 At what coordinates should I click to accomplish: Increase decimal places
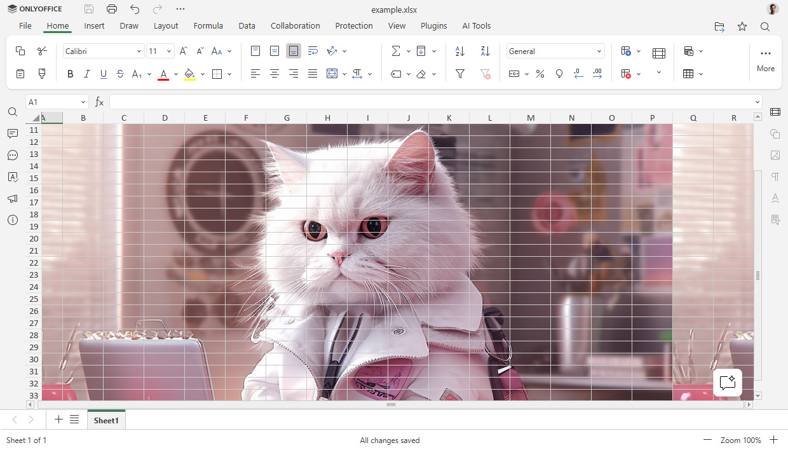tap(597, 74)
